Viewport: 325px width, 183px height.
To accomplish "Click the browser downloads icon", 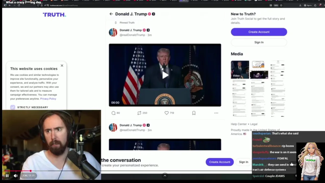I will 300,5.
